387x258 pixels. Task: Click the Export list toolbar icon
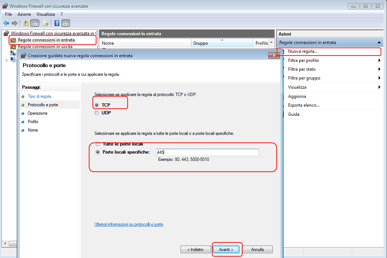coord(46,23)
